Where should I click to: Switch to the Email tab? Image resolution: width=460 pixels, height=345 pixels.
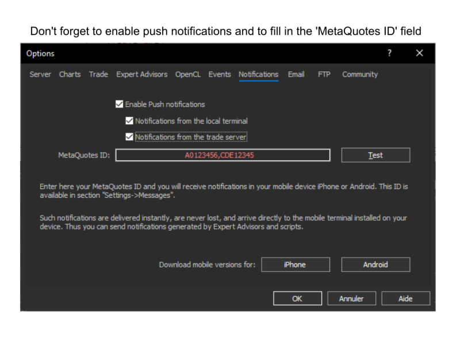[296, 75]
